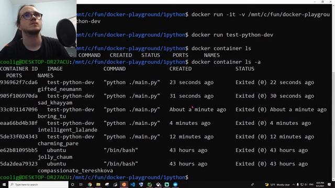The height and width of the screenshot is (188, 335).
Task: Click the container name gifted_neumann
Action: (60, 89)
